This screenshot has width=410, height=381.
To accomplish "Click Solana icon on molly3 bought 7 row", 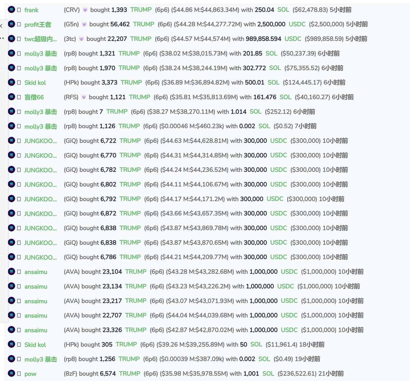I will [x=11, y=112].
